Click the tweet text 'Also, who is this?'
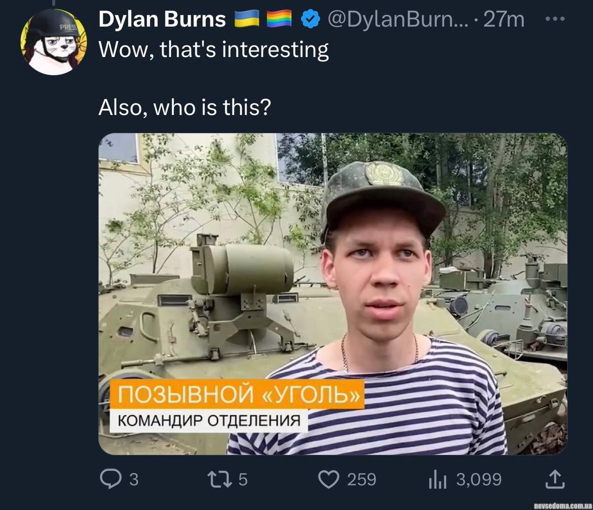 185,107
